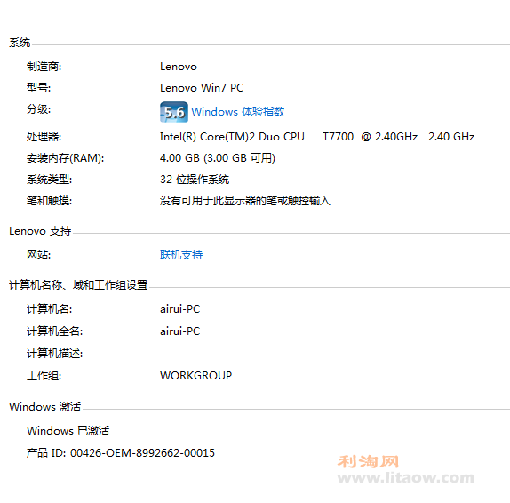
Task: Click the 分级 label
Action: [x=39, y=109]
